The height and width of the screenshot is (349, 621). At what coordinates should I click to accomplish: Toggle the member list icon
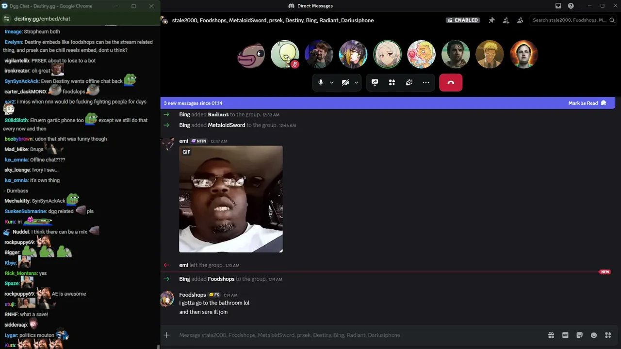point(520,20)
